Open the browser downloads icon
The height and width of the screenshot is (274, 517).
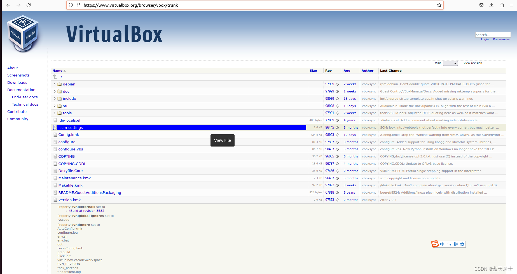point(492,5)
